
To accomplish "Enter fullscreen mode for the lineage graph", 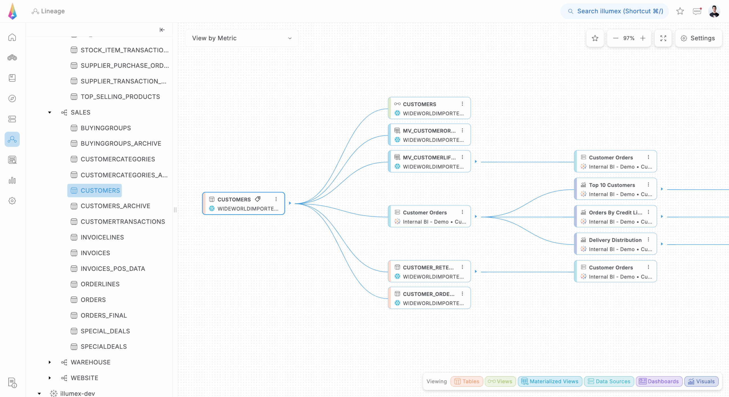I will click(x=663, y=38).
